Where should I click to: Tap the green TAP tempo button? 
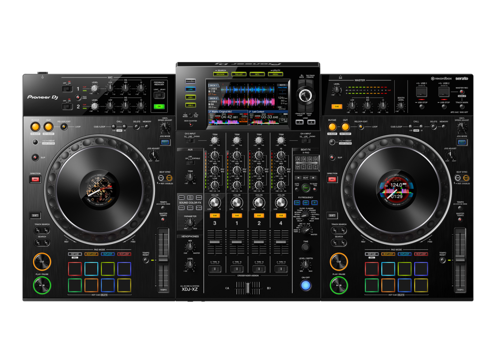[x=306, y=188]
